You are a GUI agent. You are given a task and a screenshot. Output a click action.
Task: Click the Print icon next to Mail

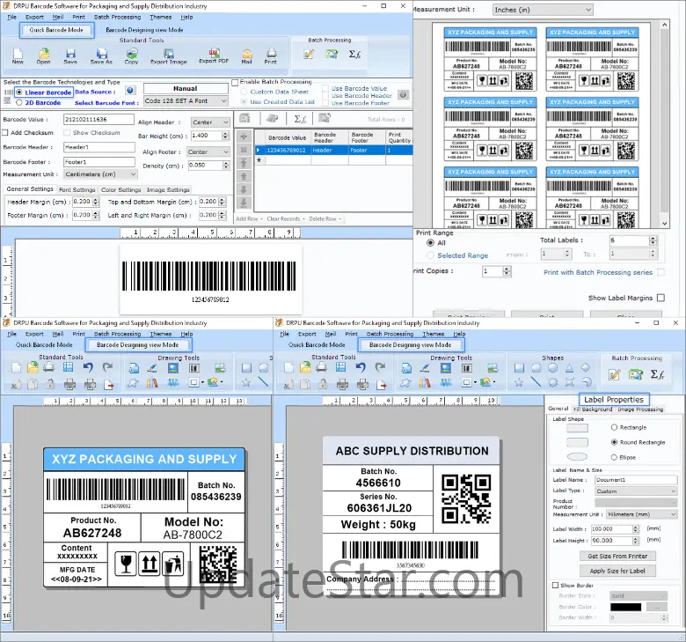coord(271,55)
